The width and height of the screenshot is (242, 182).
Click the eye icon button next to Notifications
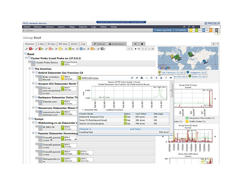click(135, 44)
